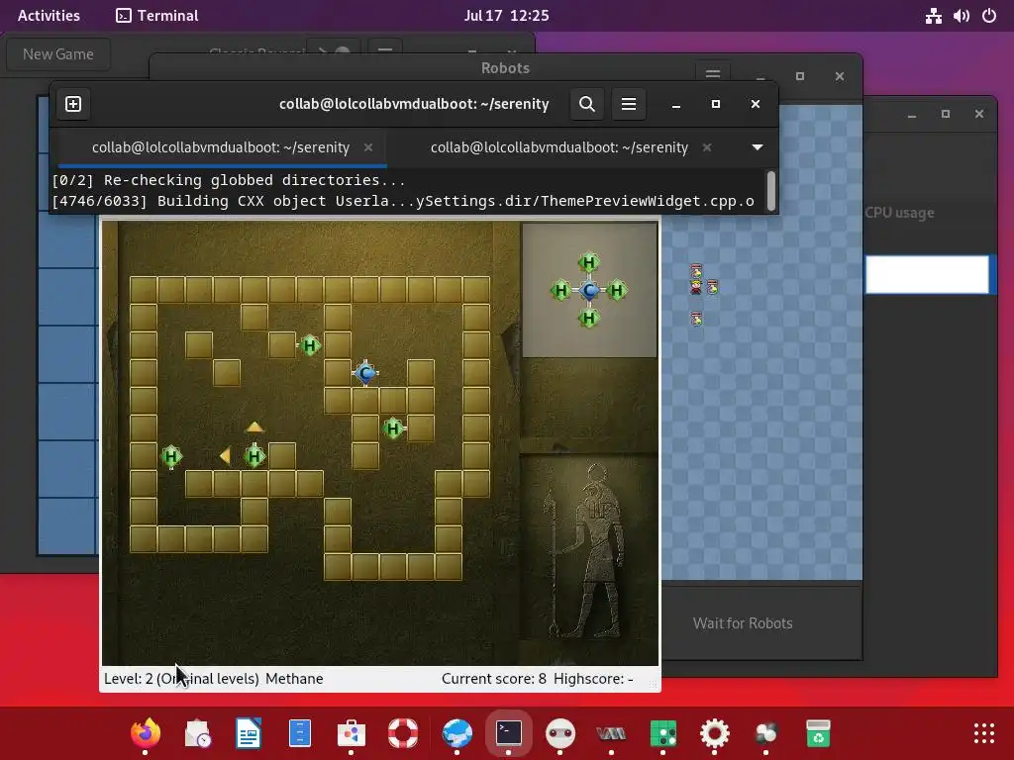Click the power icon in top bar

(x=989, y=16)
